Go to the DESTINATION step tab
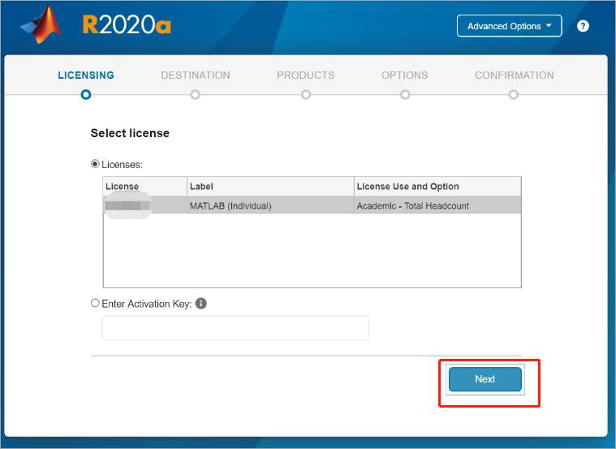This screenshot has height=449, width=616. tap(196, 75)
